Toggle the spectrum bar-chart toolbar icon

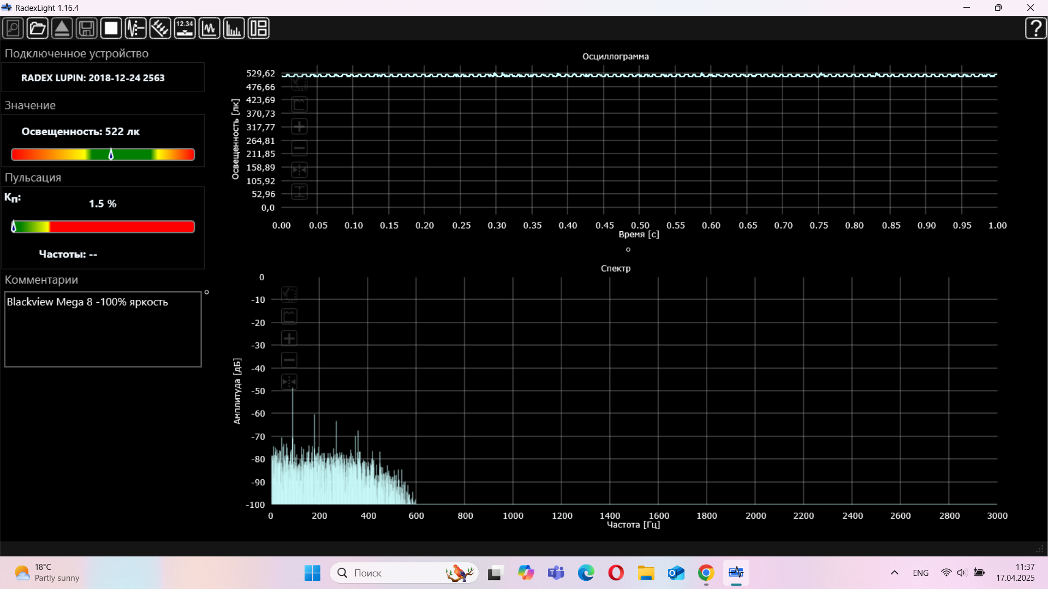[x=234, y=28]
